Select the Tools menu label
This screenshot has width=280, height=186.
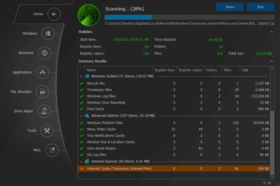[x=32, y=131]
